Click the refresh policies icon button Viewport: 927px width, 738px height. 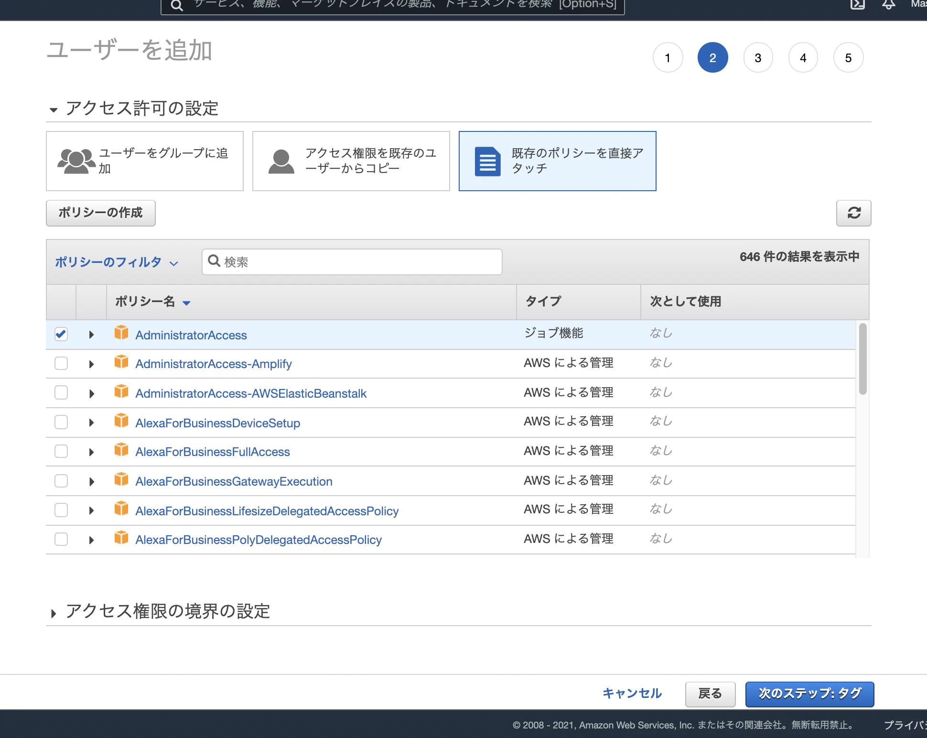pyautogui.click(x=853, y=213)
